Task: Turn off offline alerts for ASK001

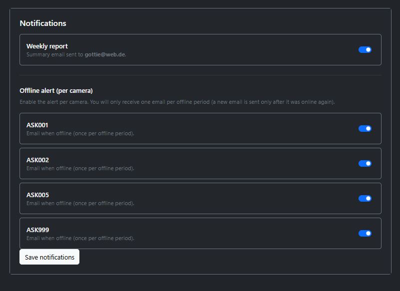Action: point(365,128)
